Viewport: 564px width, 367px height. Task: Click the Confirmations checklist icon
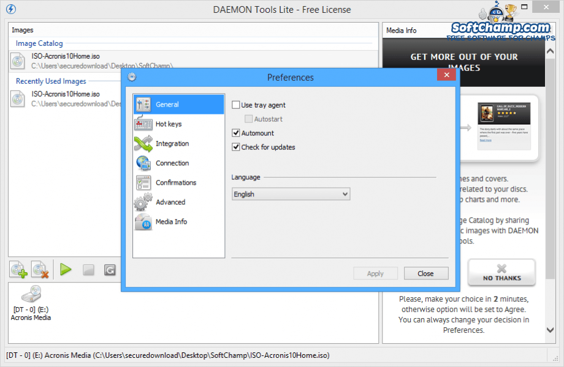(x=143, y=183)
